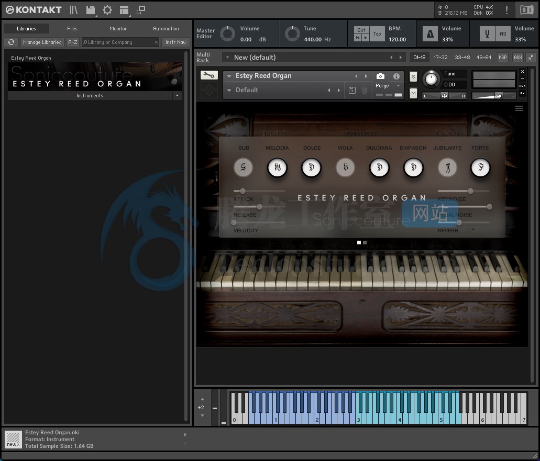Click the exclamation warning icon
Screen dimensions: 540x461
pyautogui.click(x=506, y=10)
